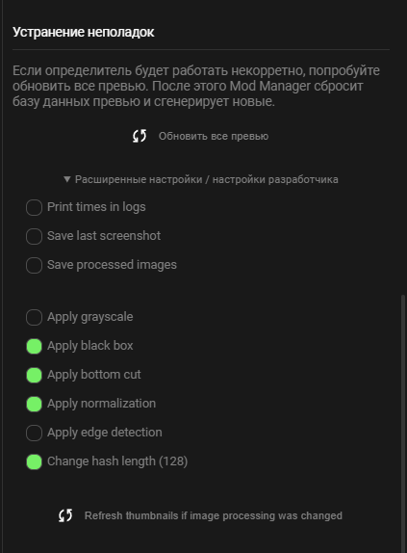Enable the Apply edge detection checkbox
The width and height of the screenshot is (407, 553).
[x=34, y=433]
